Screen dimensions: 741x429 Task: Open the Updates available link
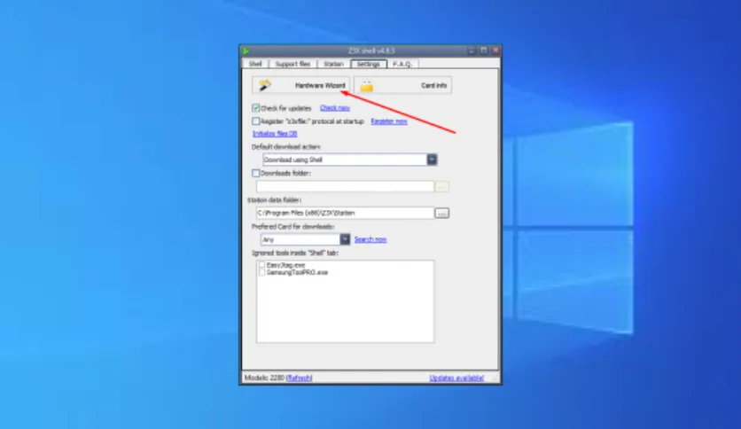pyautogui.click(x=456, y=378)
